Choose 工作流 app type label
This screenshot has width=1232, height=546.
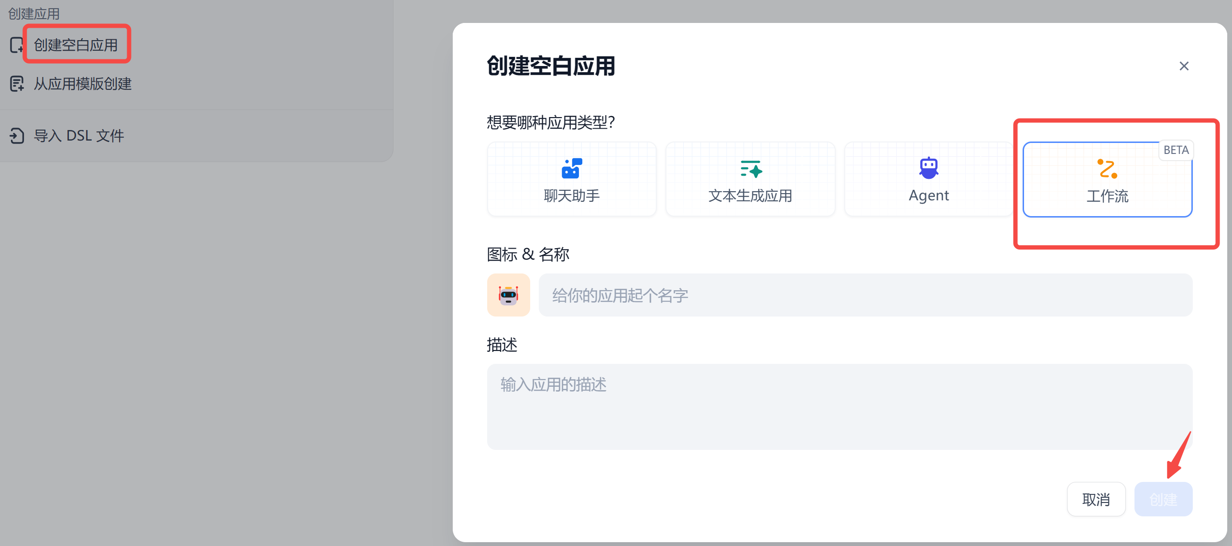pyautogui.click(x=1107, y=196)
